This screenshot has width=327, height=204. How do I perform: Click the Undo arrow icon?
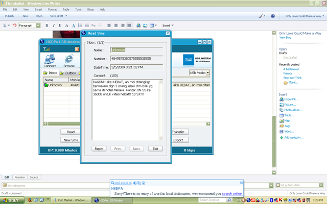pyautogui.click(x=14, y=25)
